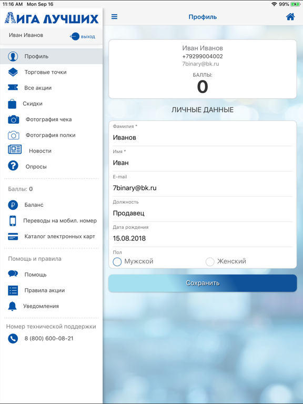Viewport: 303px width, 404px height.
Task: Click the Уведомления bell icon
Action: 13,306
